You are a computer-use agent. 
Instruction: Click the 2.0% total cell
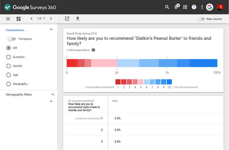pos(117,130)
